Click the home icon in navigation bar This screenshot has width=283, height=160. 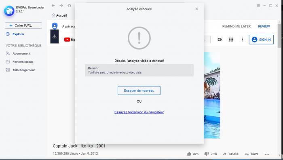click(x=69, y=6)
